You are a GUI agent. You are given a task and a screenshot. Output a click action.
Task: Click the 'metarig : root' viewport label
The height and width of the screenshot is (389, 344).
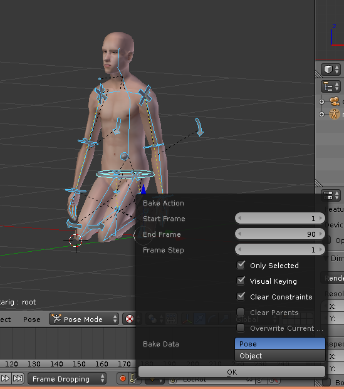[x=18, y=302]
